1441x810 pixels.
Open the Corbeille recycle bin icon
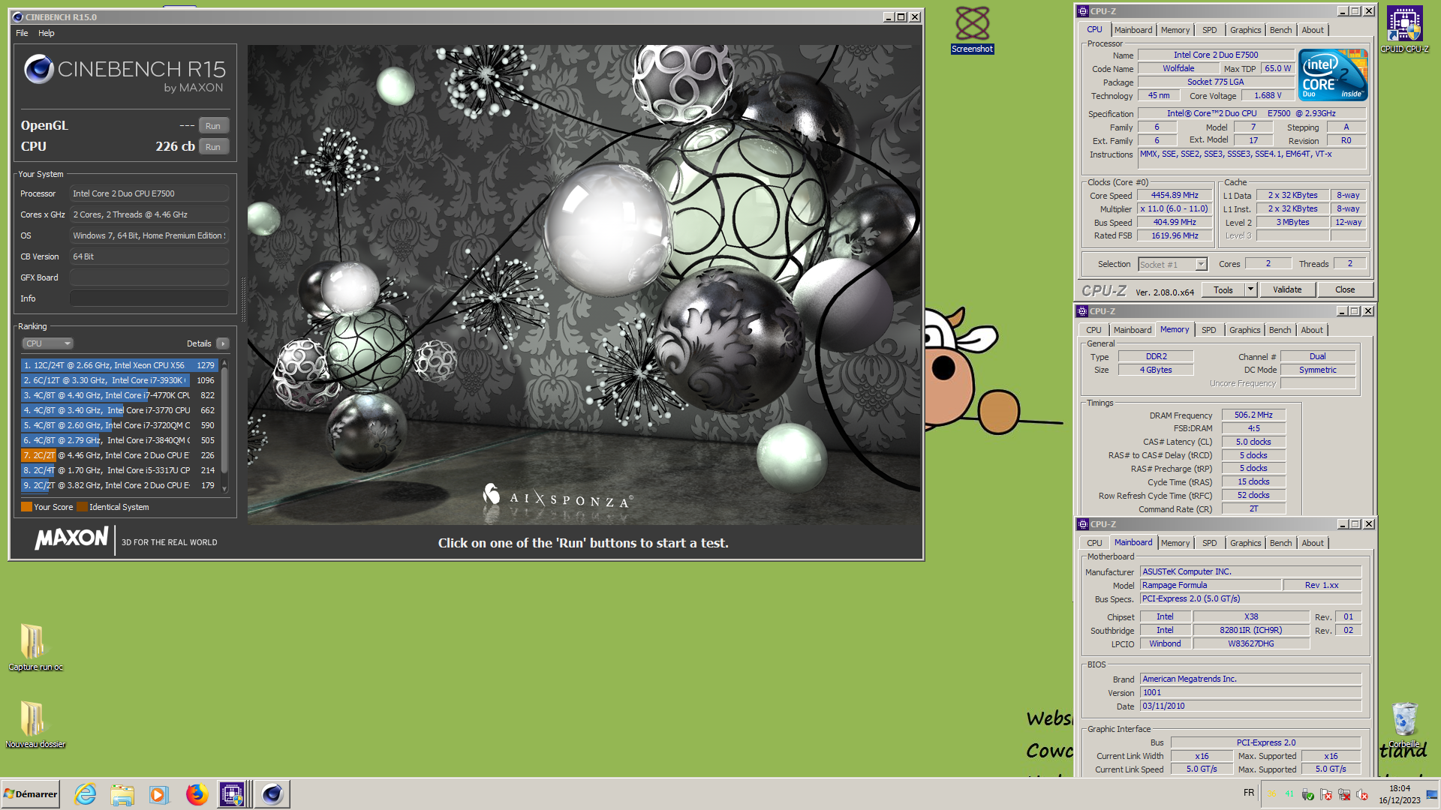(x=1404, y=725)
